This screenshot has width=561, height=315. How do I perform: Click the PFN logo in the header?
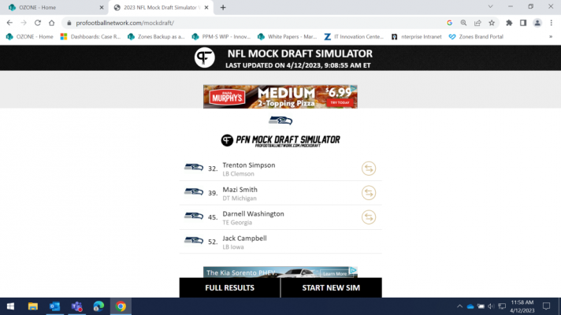204,57
